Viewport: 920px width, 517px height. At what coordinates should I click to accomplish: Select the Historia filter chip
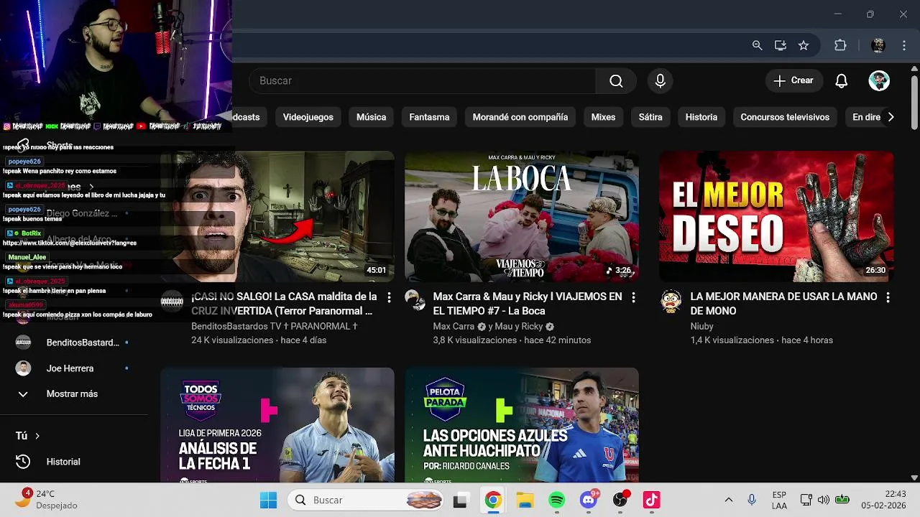pos(701,117)
